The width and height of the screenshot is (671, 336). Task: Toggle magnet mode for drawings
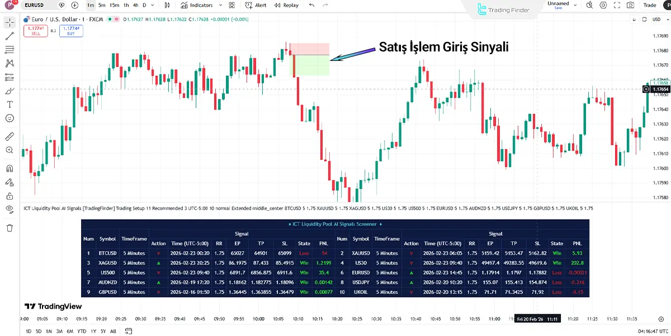[x=10, y=168]
